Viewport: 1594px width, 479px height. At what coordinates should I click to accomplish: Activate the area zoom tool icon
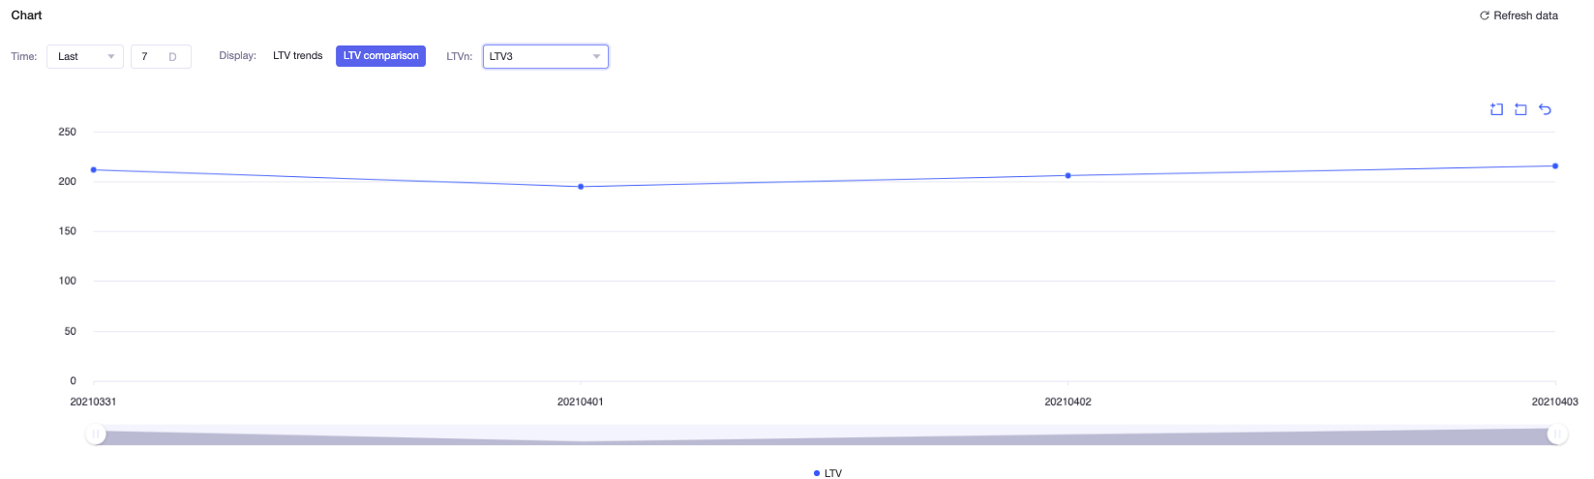point(1496,109)
